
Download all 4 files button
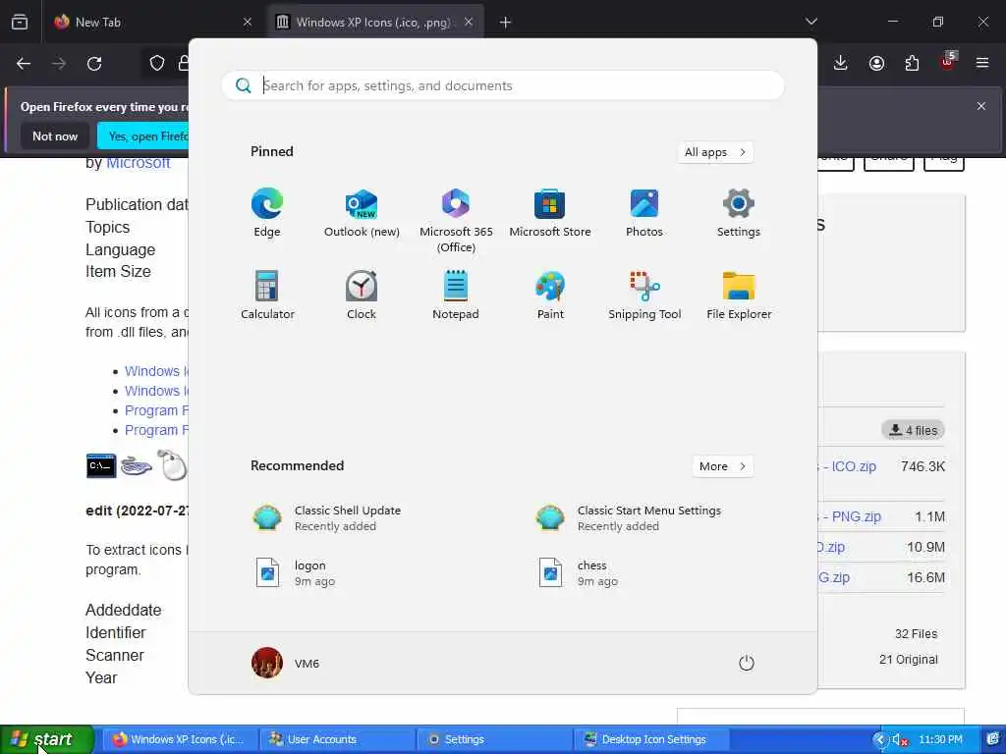(913, 430)
